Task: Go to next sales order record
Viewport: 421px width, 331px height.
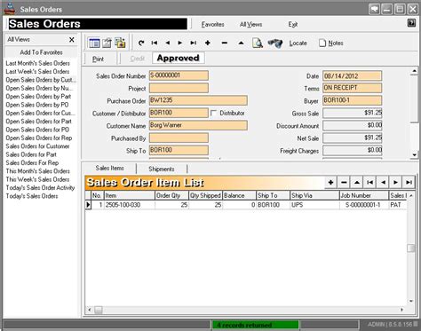Action: [180, 43]
